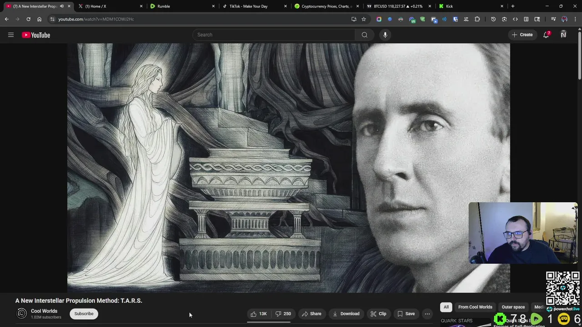Click the screenshot capture extension icon
The height and width of the screenshot is (327, 582).
click(x=504, y=19)
